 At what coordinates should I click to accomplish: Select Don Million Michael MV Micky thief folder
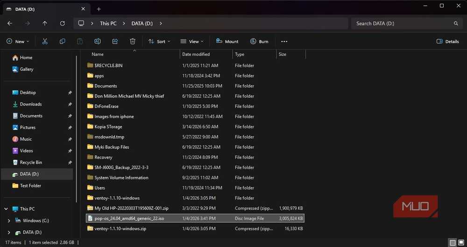click(x=195, y=96)
